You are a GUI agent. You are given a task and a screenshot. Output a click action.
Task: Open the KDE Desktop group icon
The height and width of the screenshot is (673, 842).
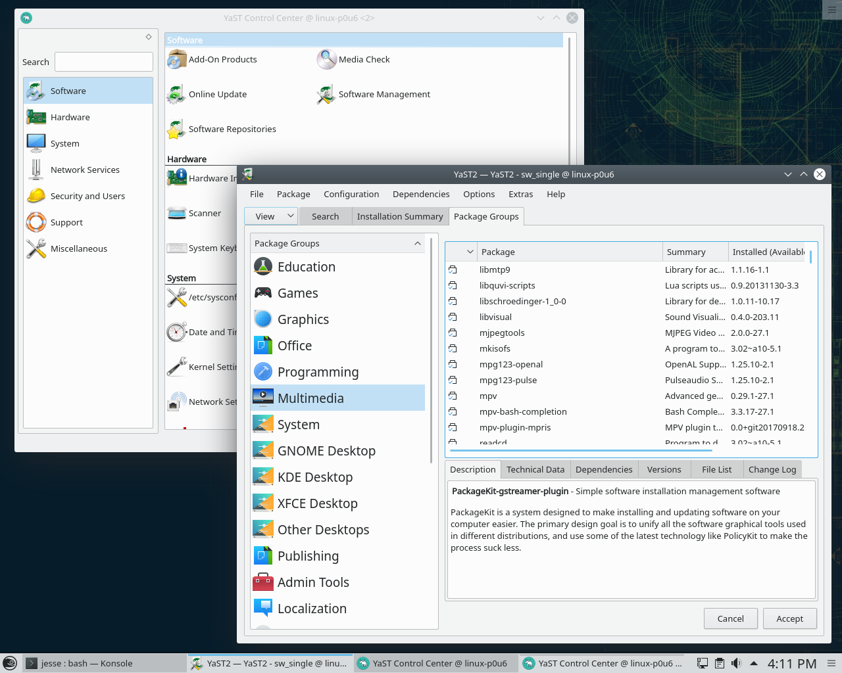263,477
